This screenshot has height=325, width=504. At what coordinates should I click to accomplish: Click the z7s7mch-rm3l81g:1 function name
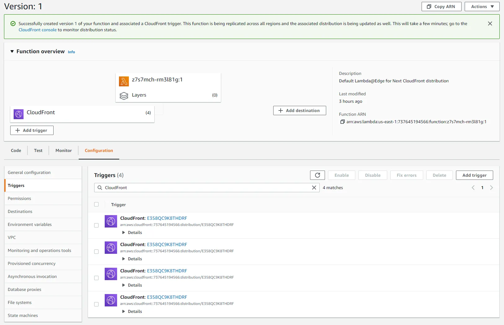(x=157, y=80)
